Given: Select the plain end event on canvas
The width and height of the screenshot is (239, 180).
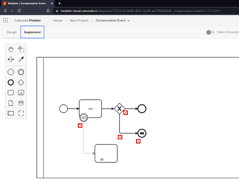Looking at the screenshot, I should click(x=142, y=109).
